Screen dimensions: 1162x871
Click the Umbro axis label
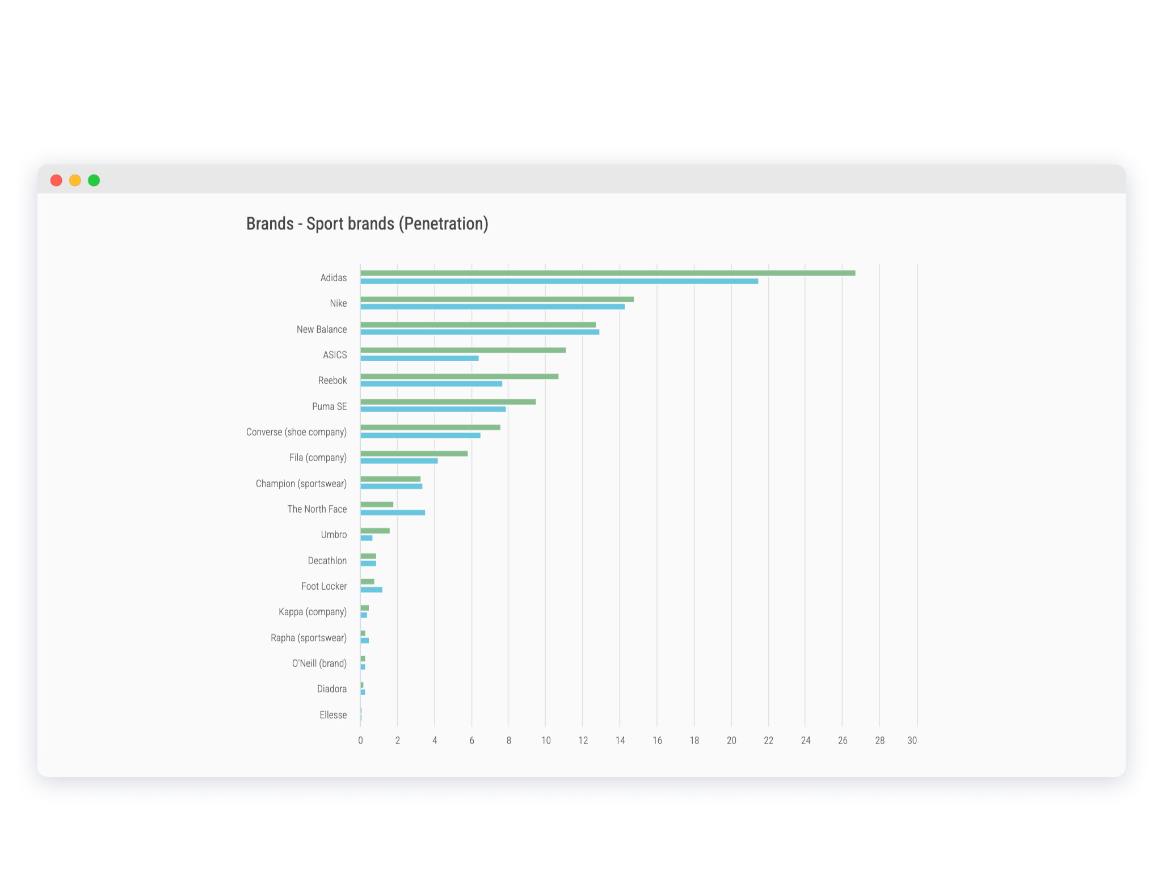click(x=334, y=535)
